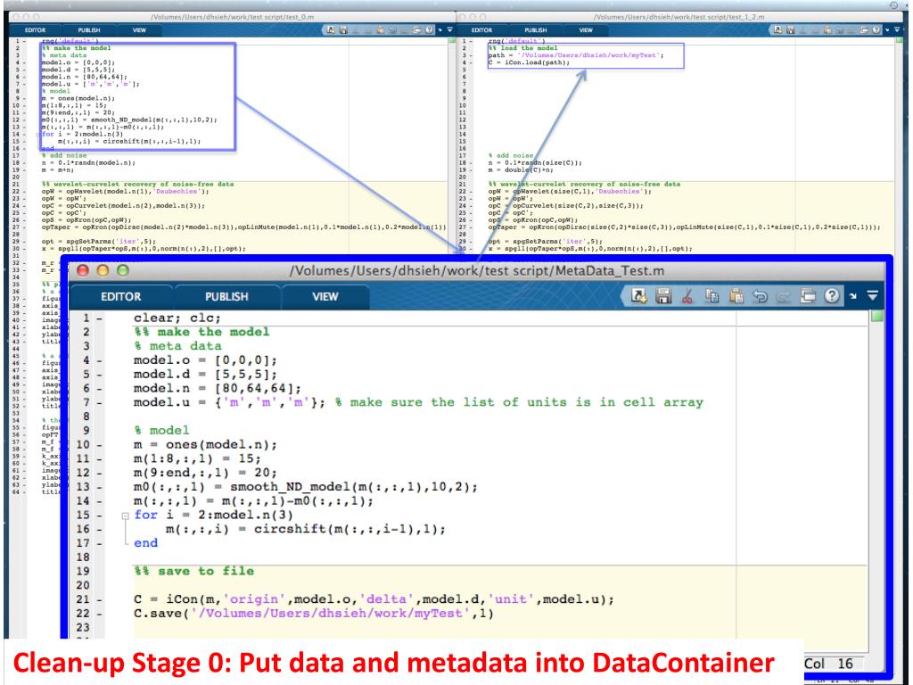Open the EDITOR tab in MetaData_Test window
Screen dimensions: 913x685
coord(121,296)
